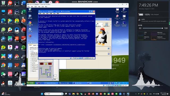
Task: Open 帮助 menu in outer VirtualBox window
Action: click(x=46, y=7)
